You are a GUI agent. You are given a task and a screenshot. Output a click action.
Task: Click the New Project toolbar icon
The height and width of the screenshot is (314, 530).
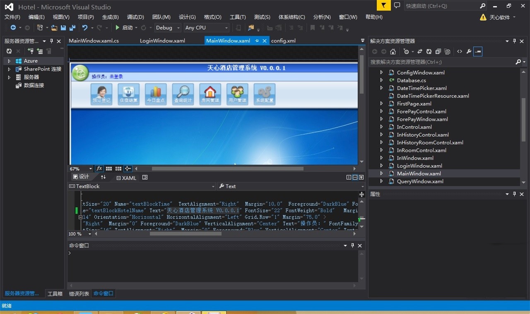pyautogui.click(x=40, y=28)
